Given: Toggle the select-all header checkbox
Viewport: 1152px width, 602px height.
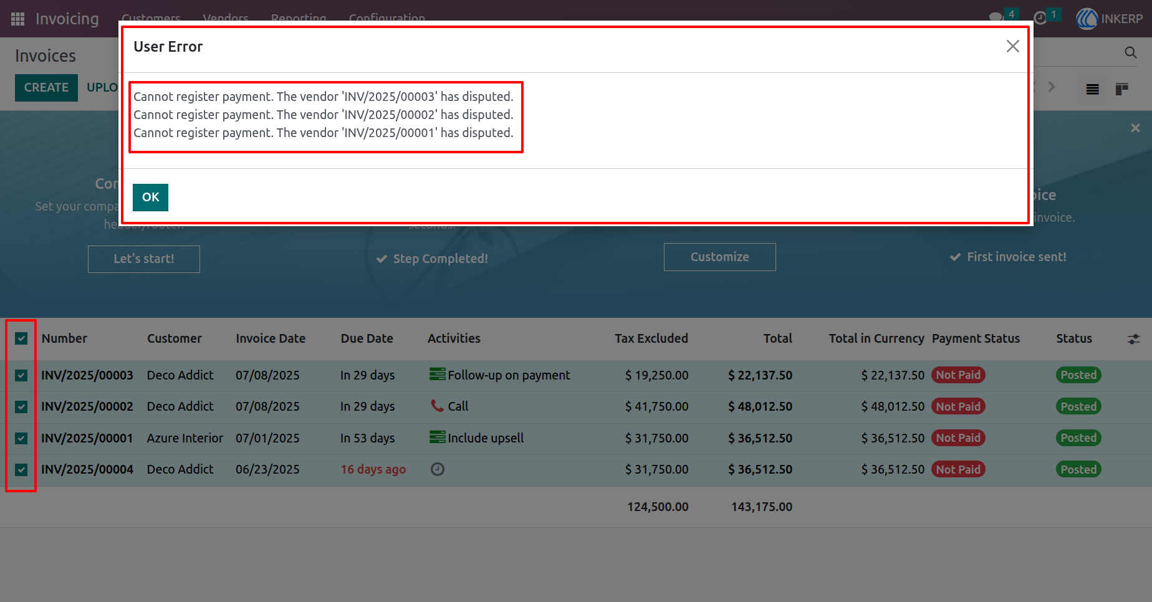Looking at the screenshot, I should pos(21,338).
